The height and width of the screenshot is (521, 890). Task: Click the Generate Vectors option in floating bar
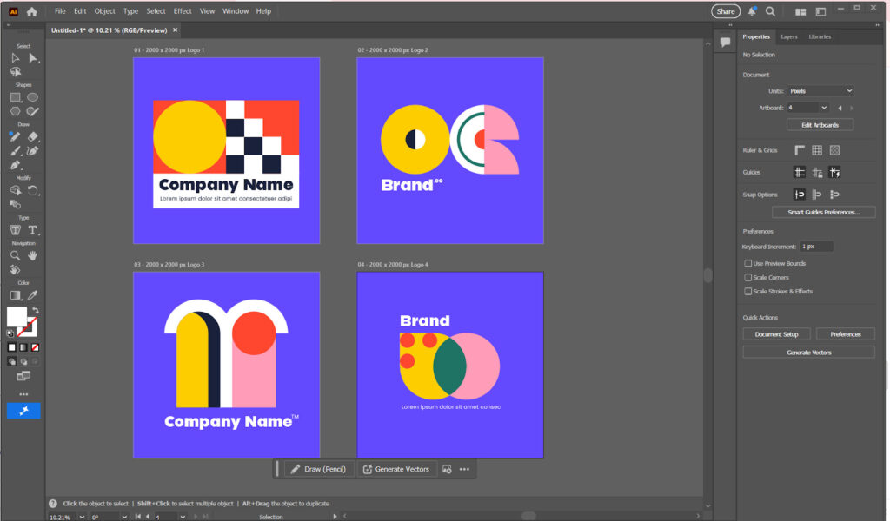pyautogui.click(x=396, y=469)
